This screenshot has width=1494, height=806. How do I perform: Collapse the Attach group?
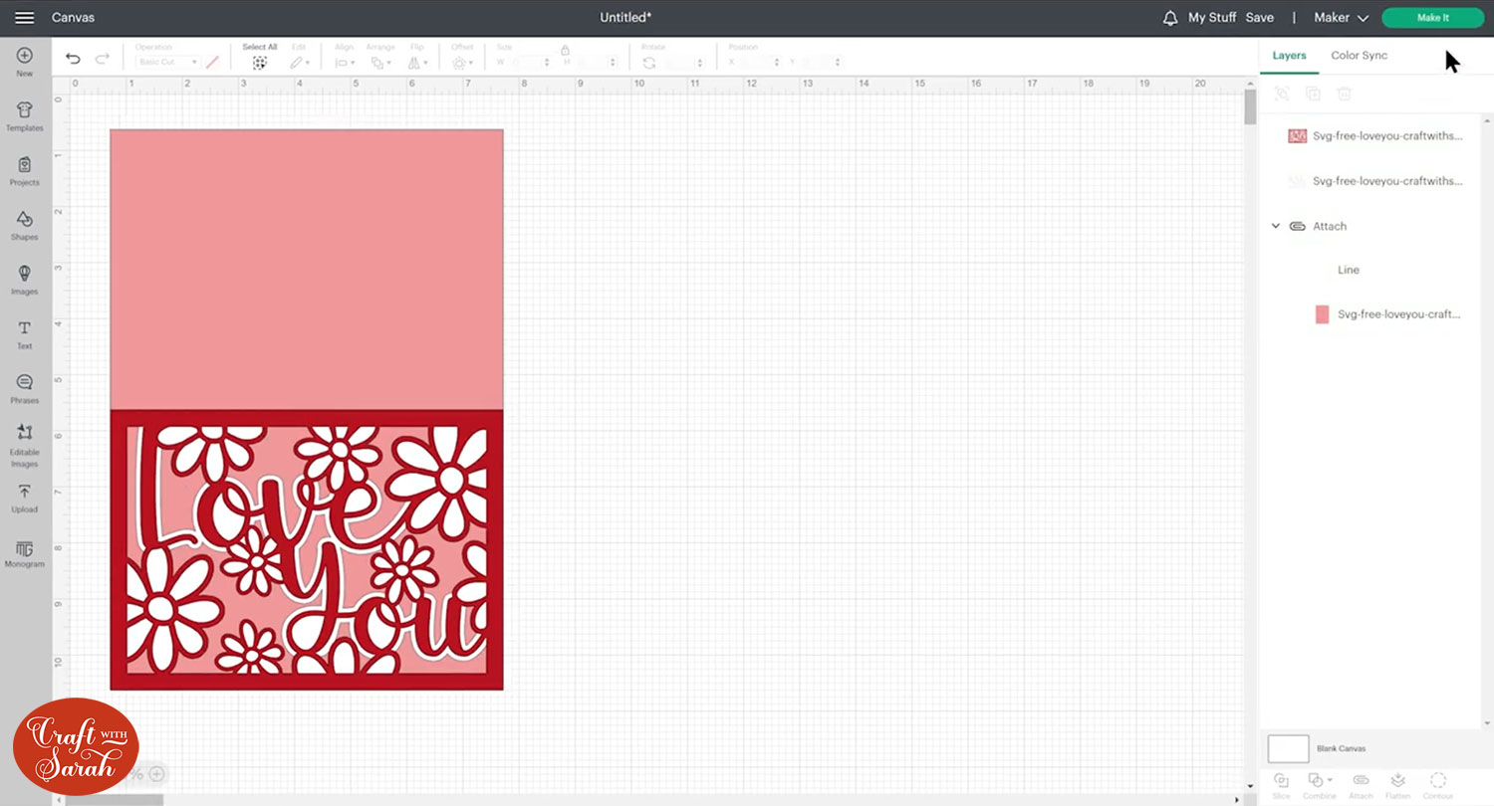pyautogui.click(x=1275, y=226)
